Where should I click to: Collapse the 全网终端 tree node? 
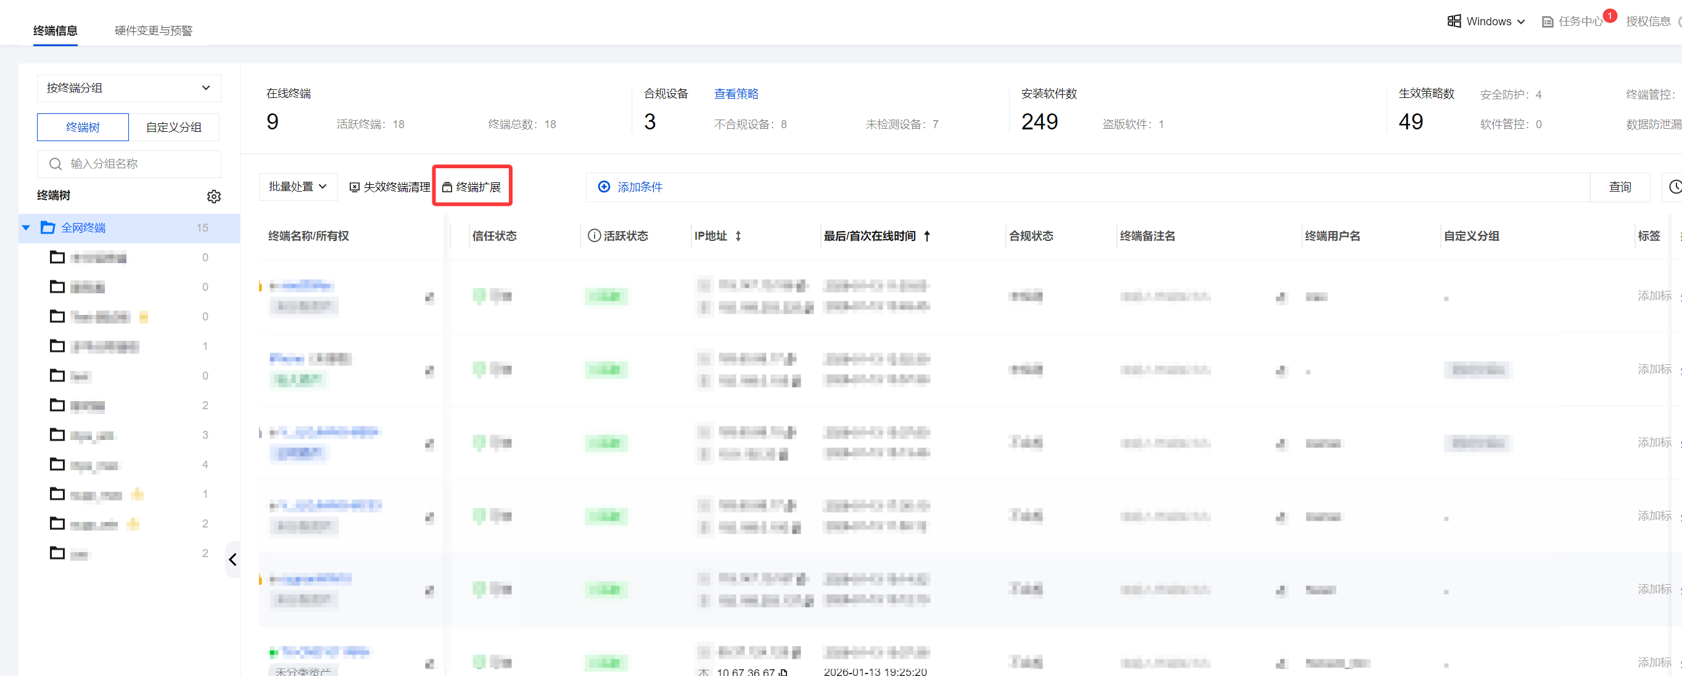coord(26,228)
